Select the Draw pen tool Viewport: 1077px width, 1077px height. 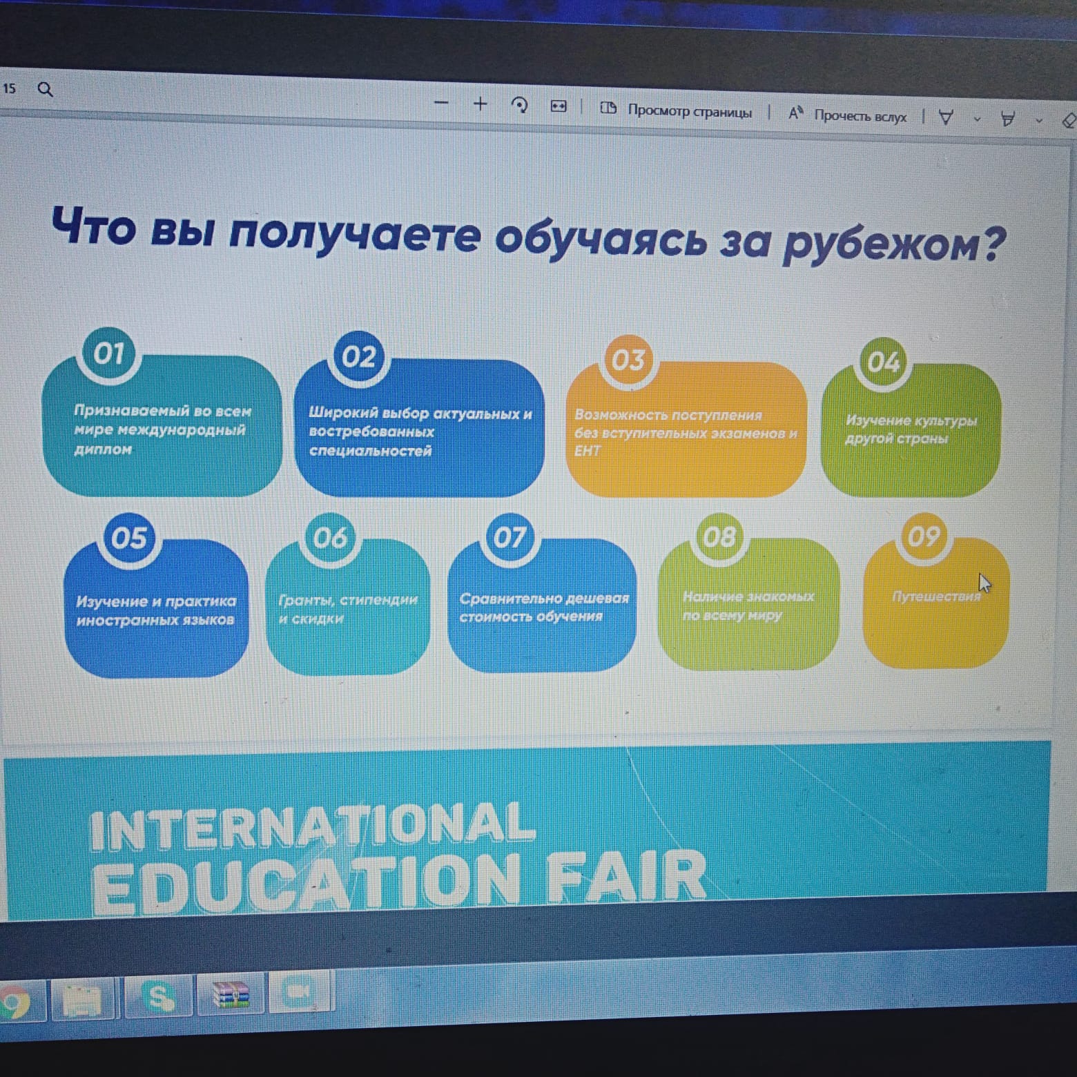(946, 118)
